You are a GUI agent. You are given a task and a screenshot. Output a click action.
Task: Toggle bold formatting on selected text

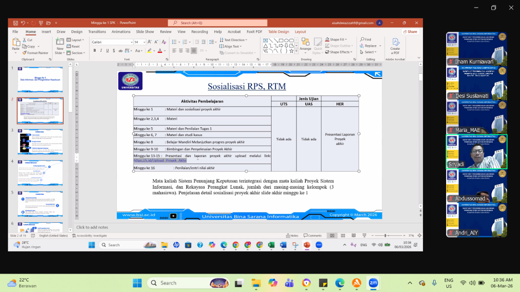[95, 51]
